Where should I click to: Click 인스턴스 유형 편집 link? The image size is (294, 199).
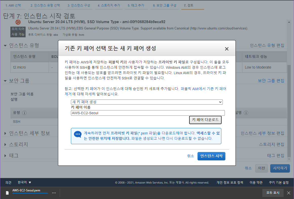click(267, 45)
